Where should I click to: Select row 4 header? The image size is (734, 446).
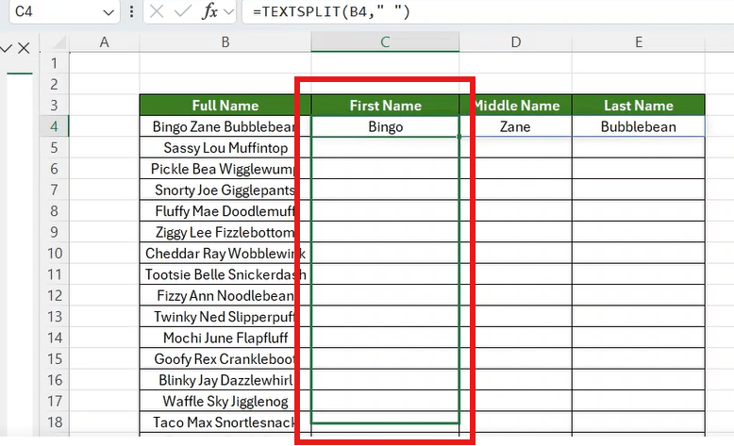[55, 126]
